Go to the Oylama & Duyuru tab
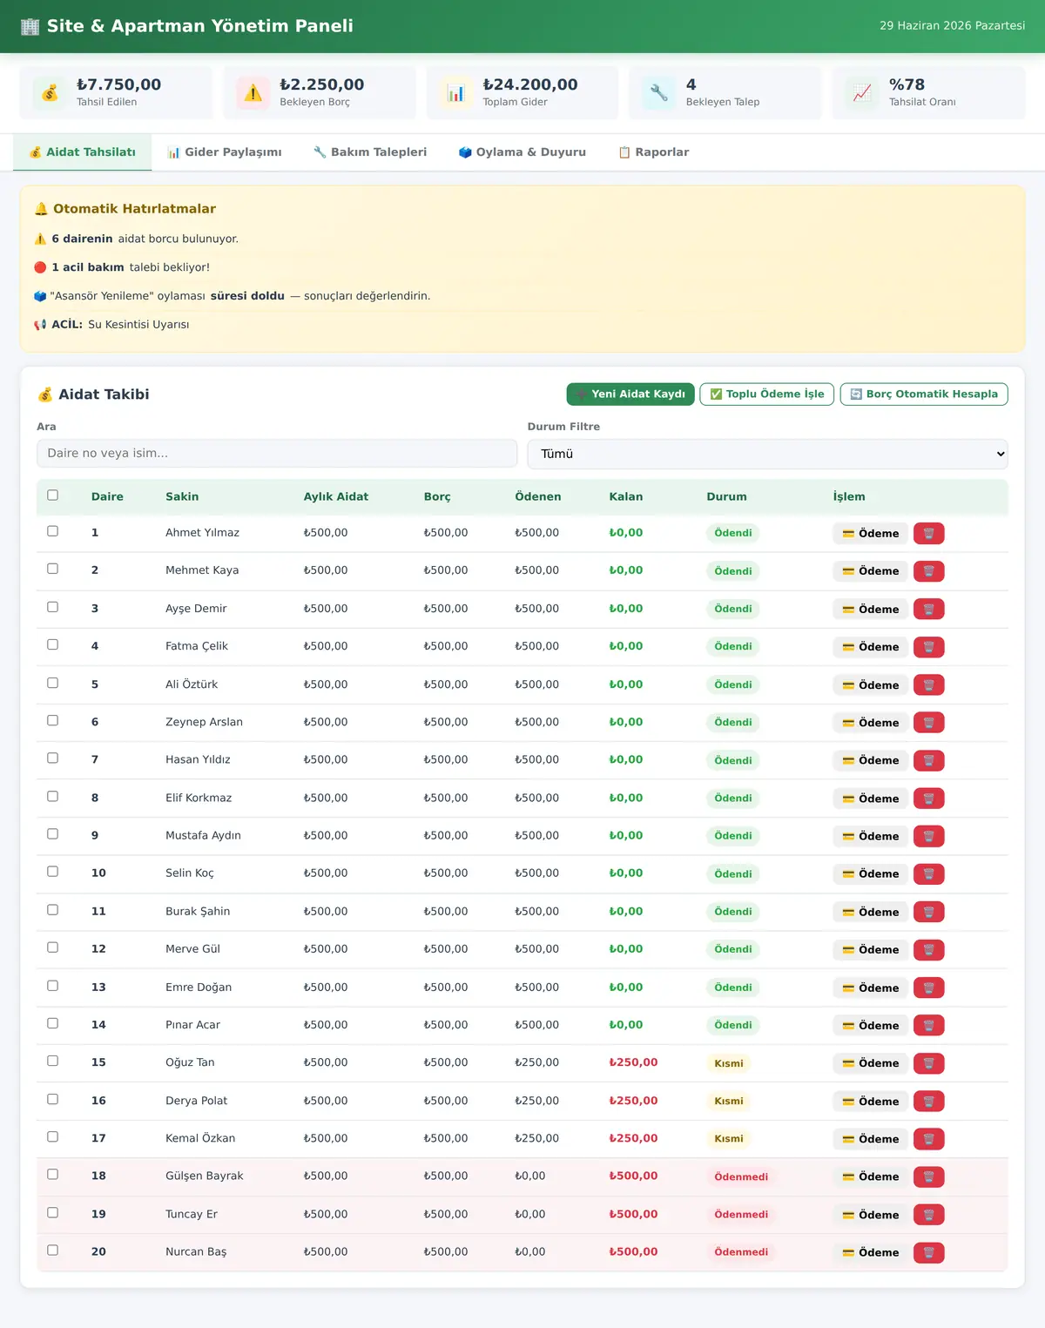The image size is (1045, 1328). pyautogui.click(x=522, y=152)
